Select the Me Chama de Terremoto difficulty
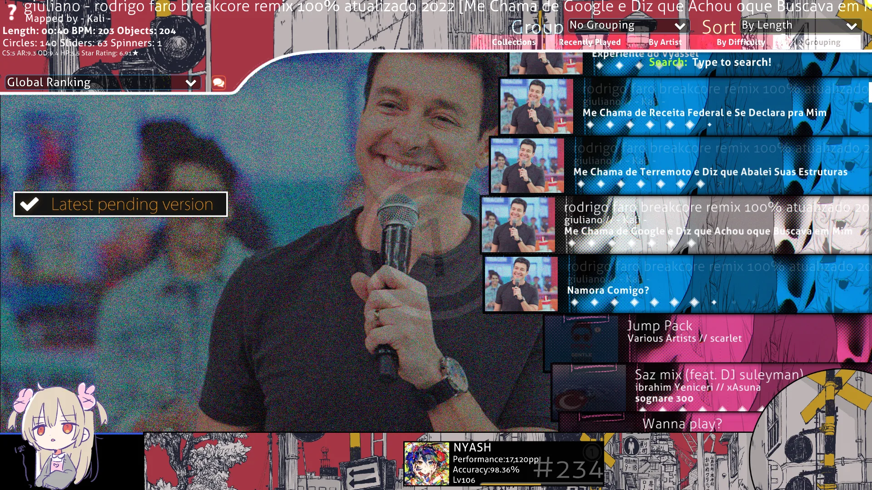Viewport: 872px width, 490px height. 680,166
